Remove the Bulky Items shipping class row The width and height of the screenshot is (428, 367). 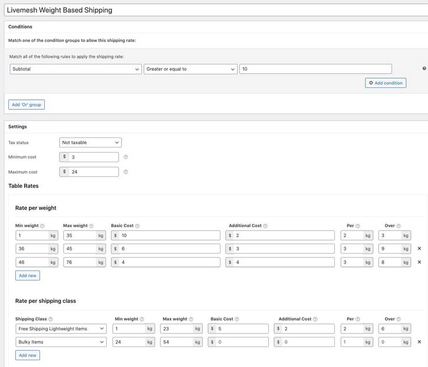(x=419, y=342)
